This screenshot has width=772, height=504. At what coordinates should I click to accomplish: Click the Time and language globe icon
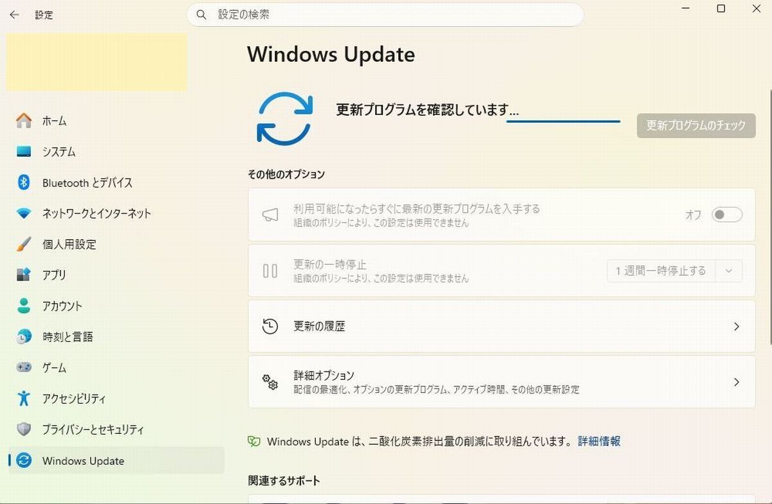[24, 337]
